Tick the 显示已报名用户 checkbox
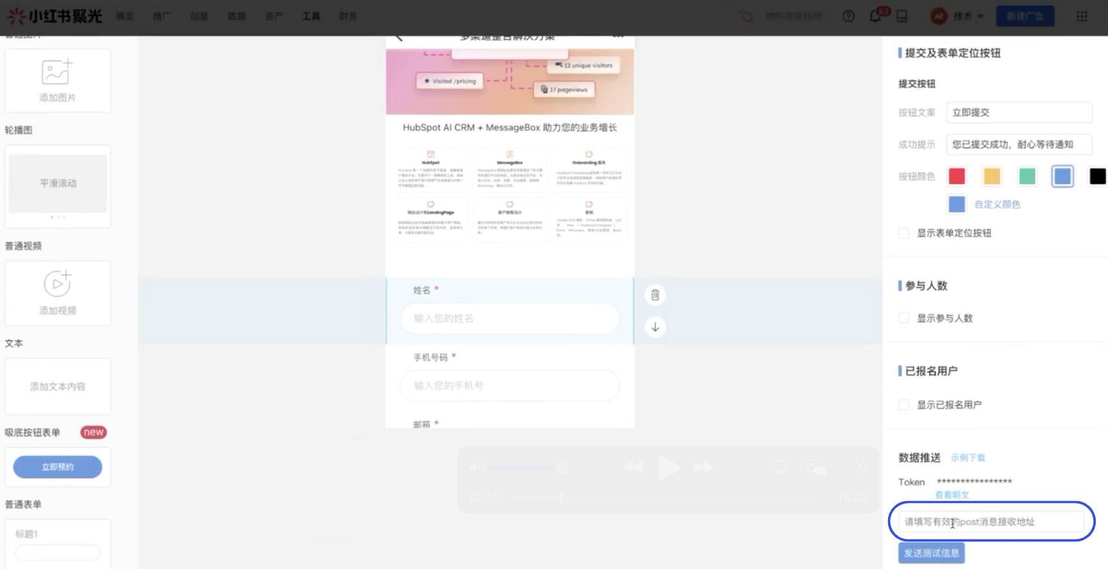 coord(903,404)
